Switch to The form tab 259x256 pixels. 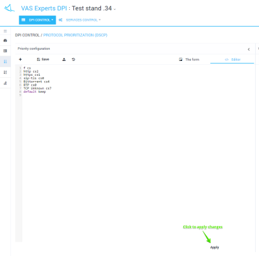pyautogui.click(x=189, y=60)
